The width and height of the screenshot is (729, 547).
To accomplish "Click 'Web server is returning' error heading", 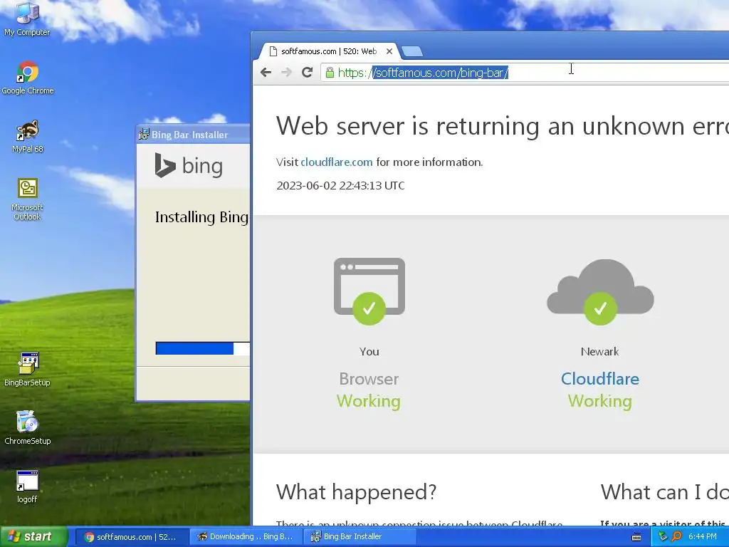I will (x=502, y=126).
